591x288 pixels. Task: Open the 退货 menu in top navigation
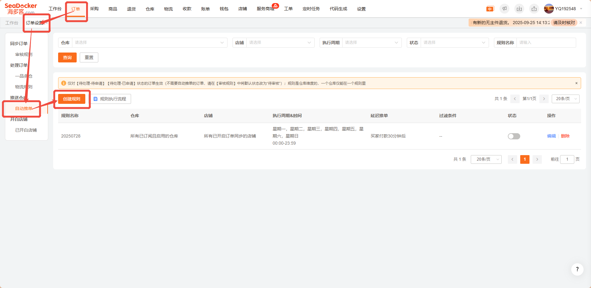click(131, 9)
